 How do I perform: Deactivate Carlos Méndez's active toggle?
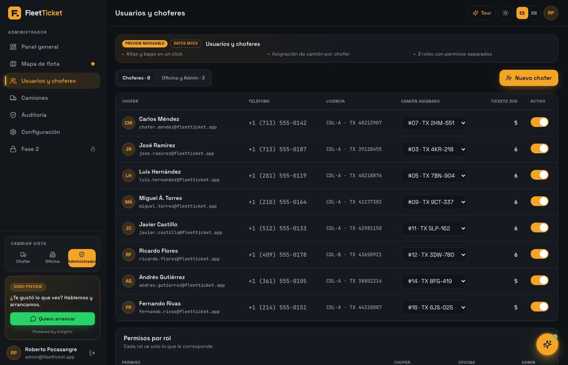coord(540,122)
